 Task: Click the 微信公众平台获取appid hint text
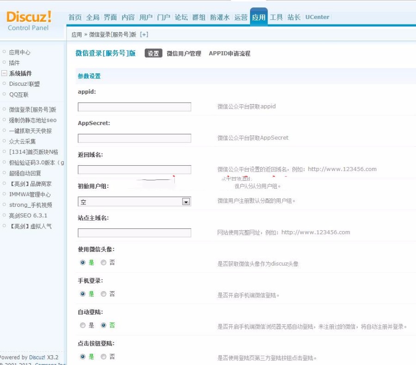coord(246,107)
